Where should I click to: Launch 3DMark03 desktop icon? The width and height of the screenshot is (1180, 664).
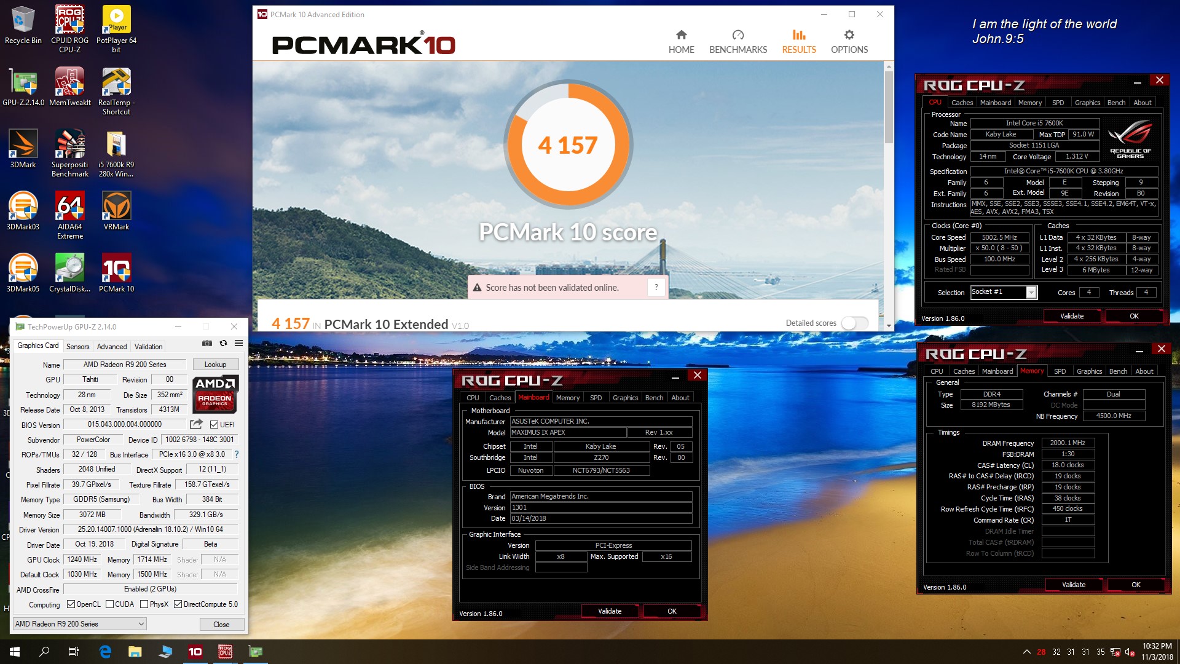tap(23, 211)
